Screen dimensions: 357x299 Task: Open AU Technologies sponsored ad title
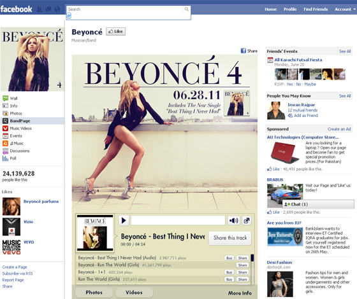tap(303, 137)
